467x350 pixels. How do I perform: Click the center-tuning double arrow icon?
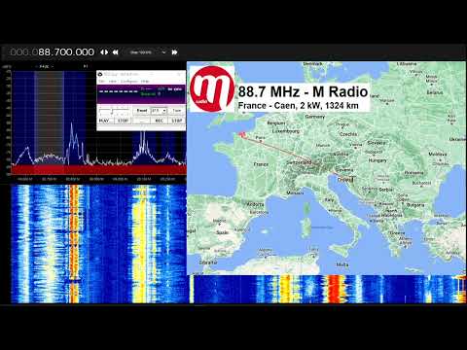(x=104, y=52)
